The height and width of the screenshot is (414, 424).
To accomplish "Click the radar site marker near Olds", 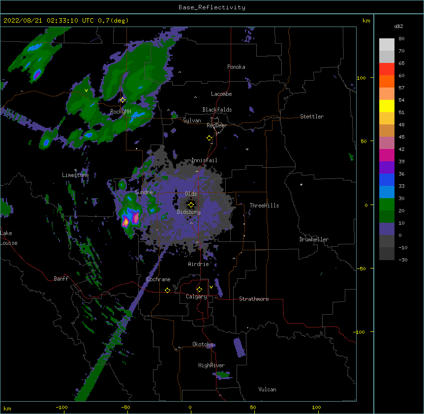I will (191, 205).
